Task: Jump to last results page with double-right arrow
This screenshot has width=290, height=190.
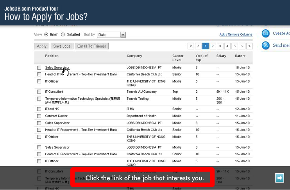Action: 249,46
